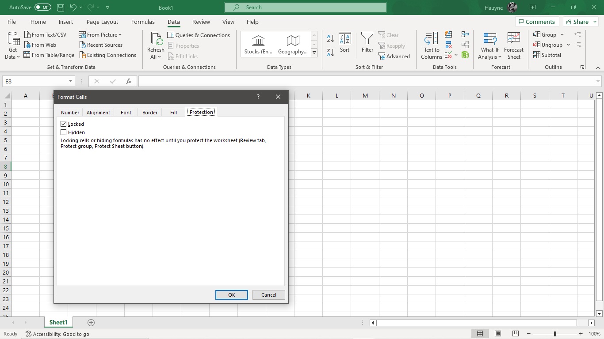
Task: Launch Text to Columns wizard
Action: [x=432, y=45]
